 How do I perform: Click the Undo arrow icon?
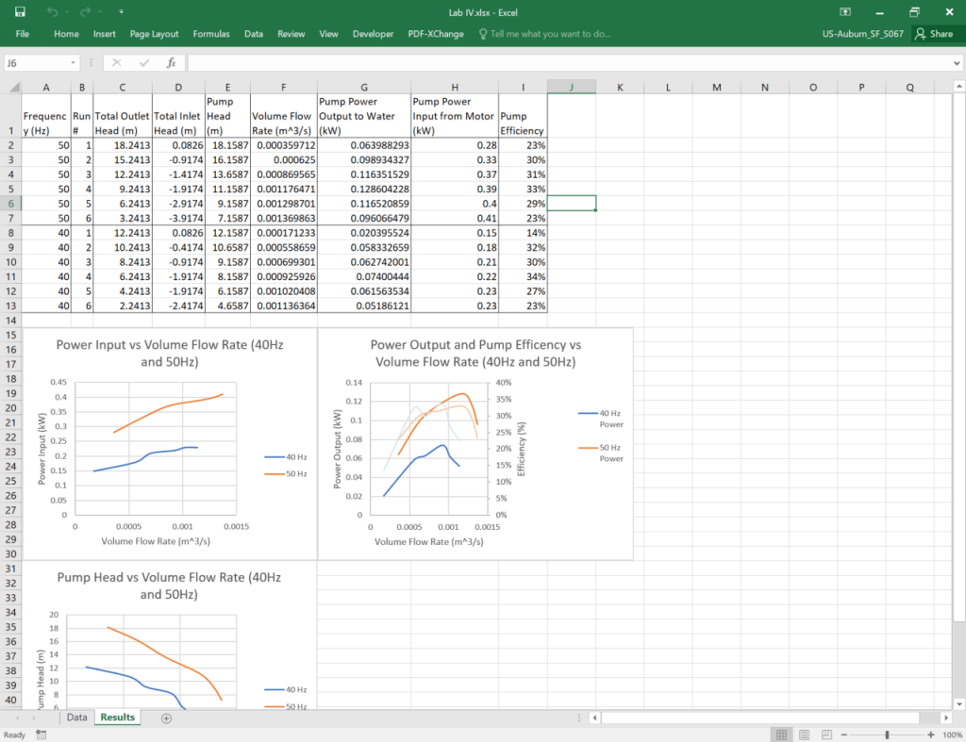coord(52,11)
